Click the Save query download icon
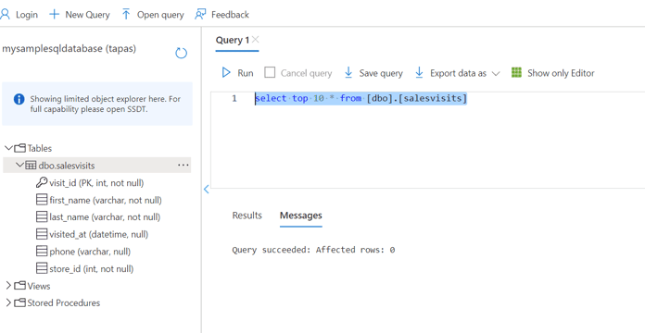 [348, 73]
